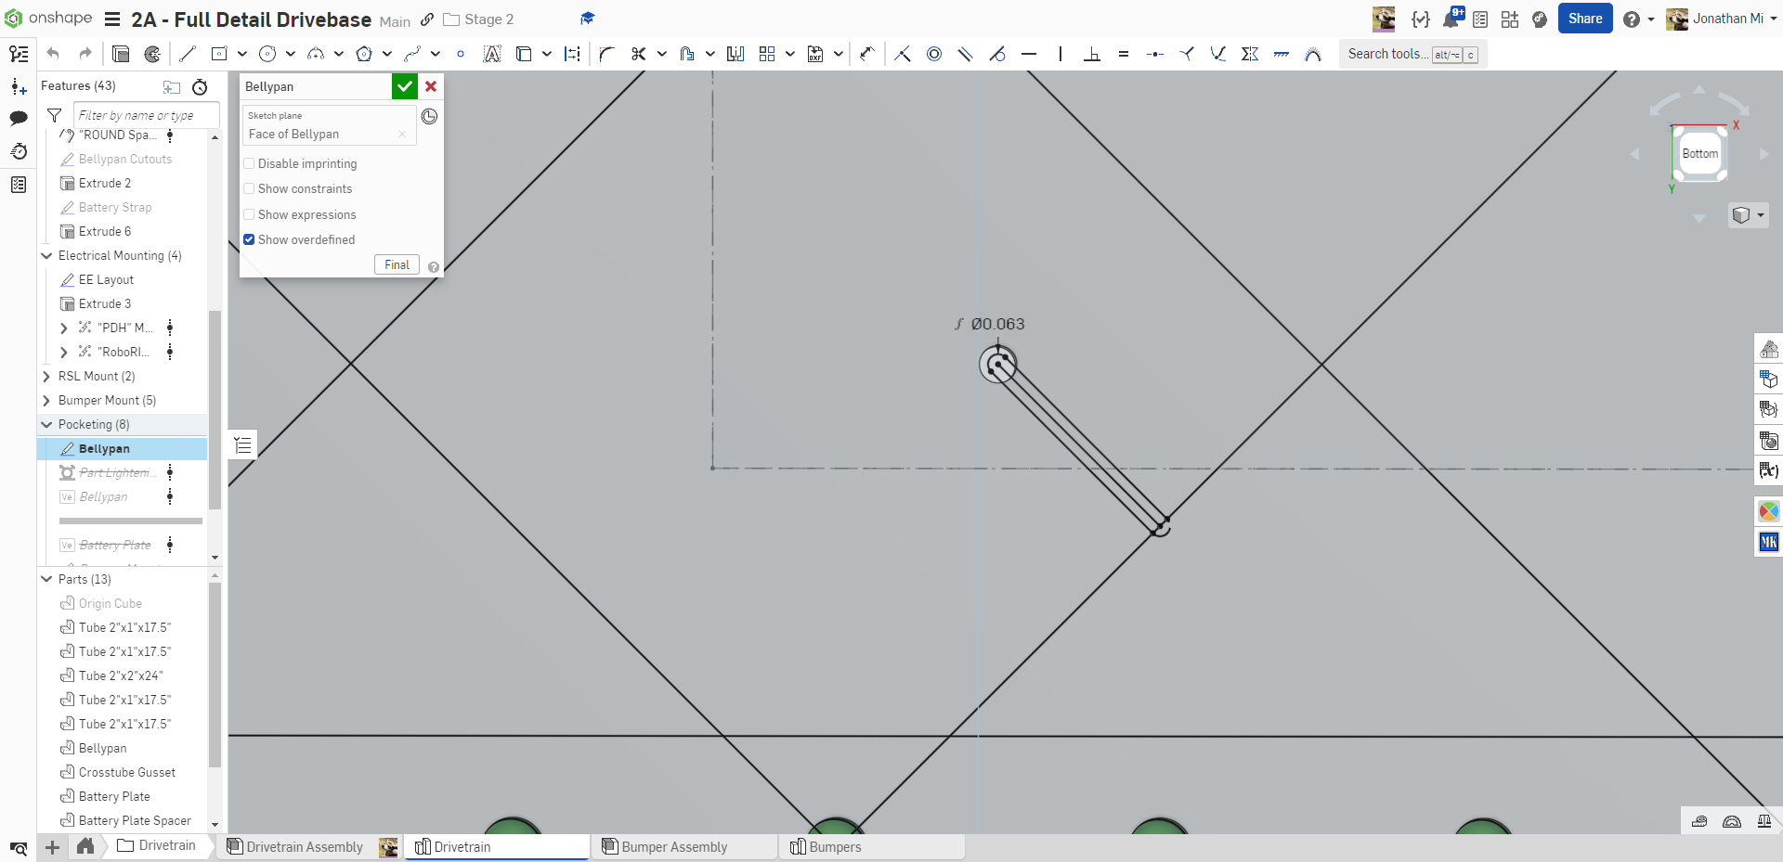This screenshot has height=862, width=1783.
Task: Switch to the Bumper Assembly tab
Action: click(673, 846)
